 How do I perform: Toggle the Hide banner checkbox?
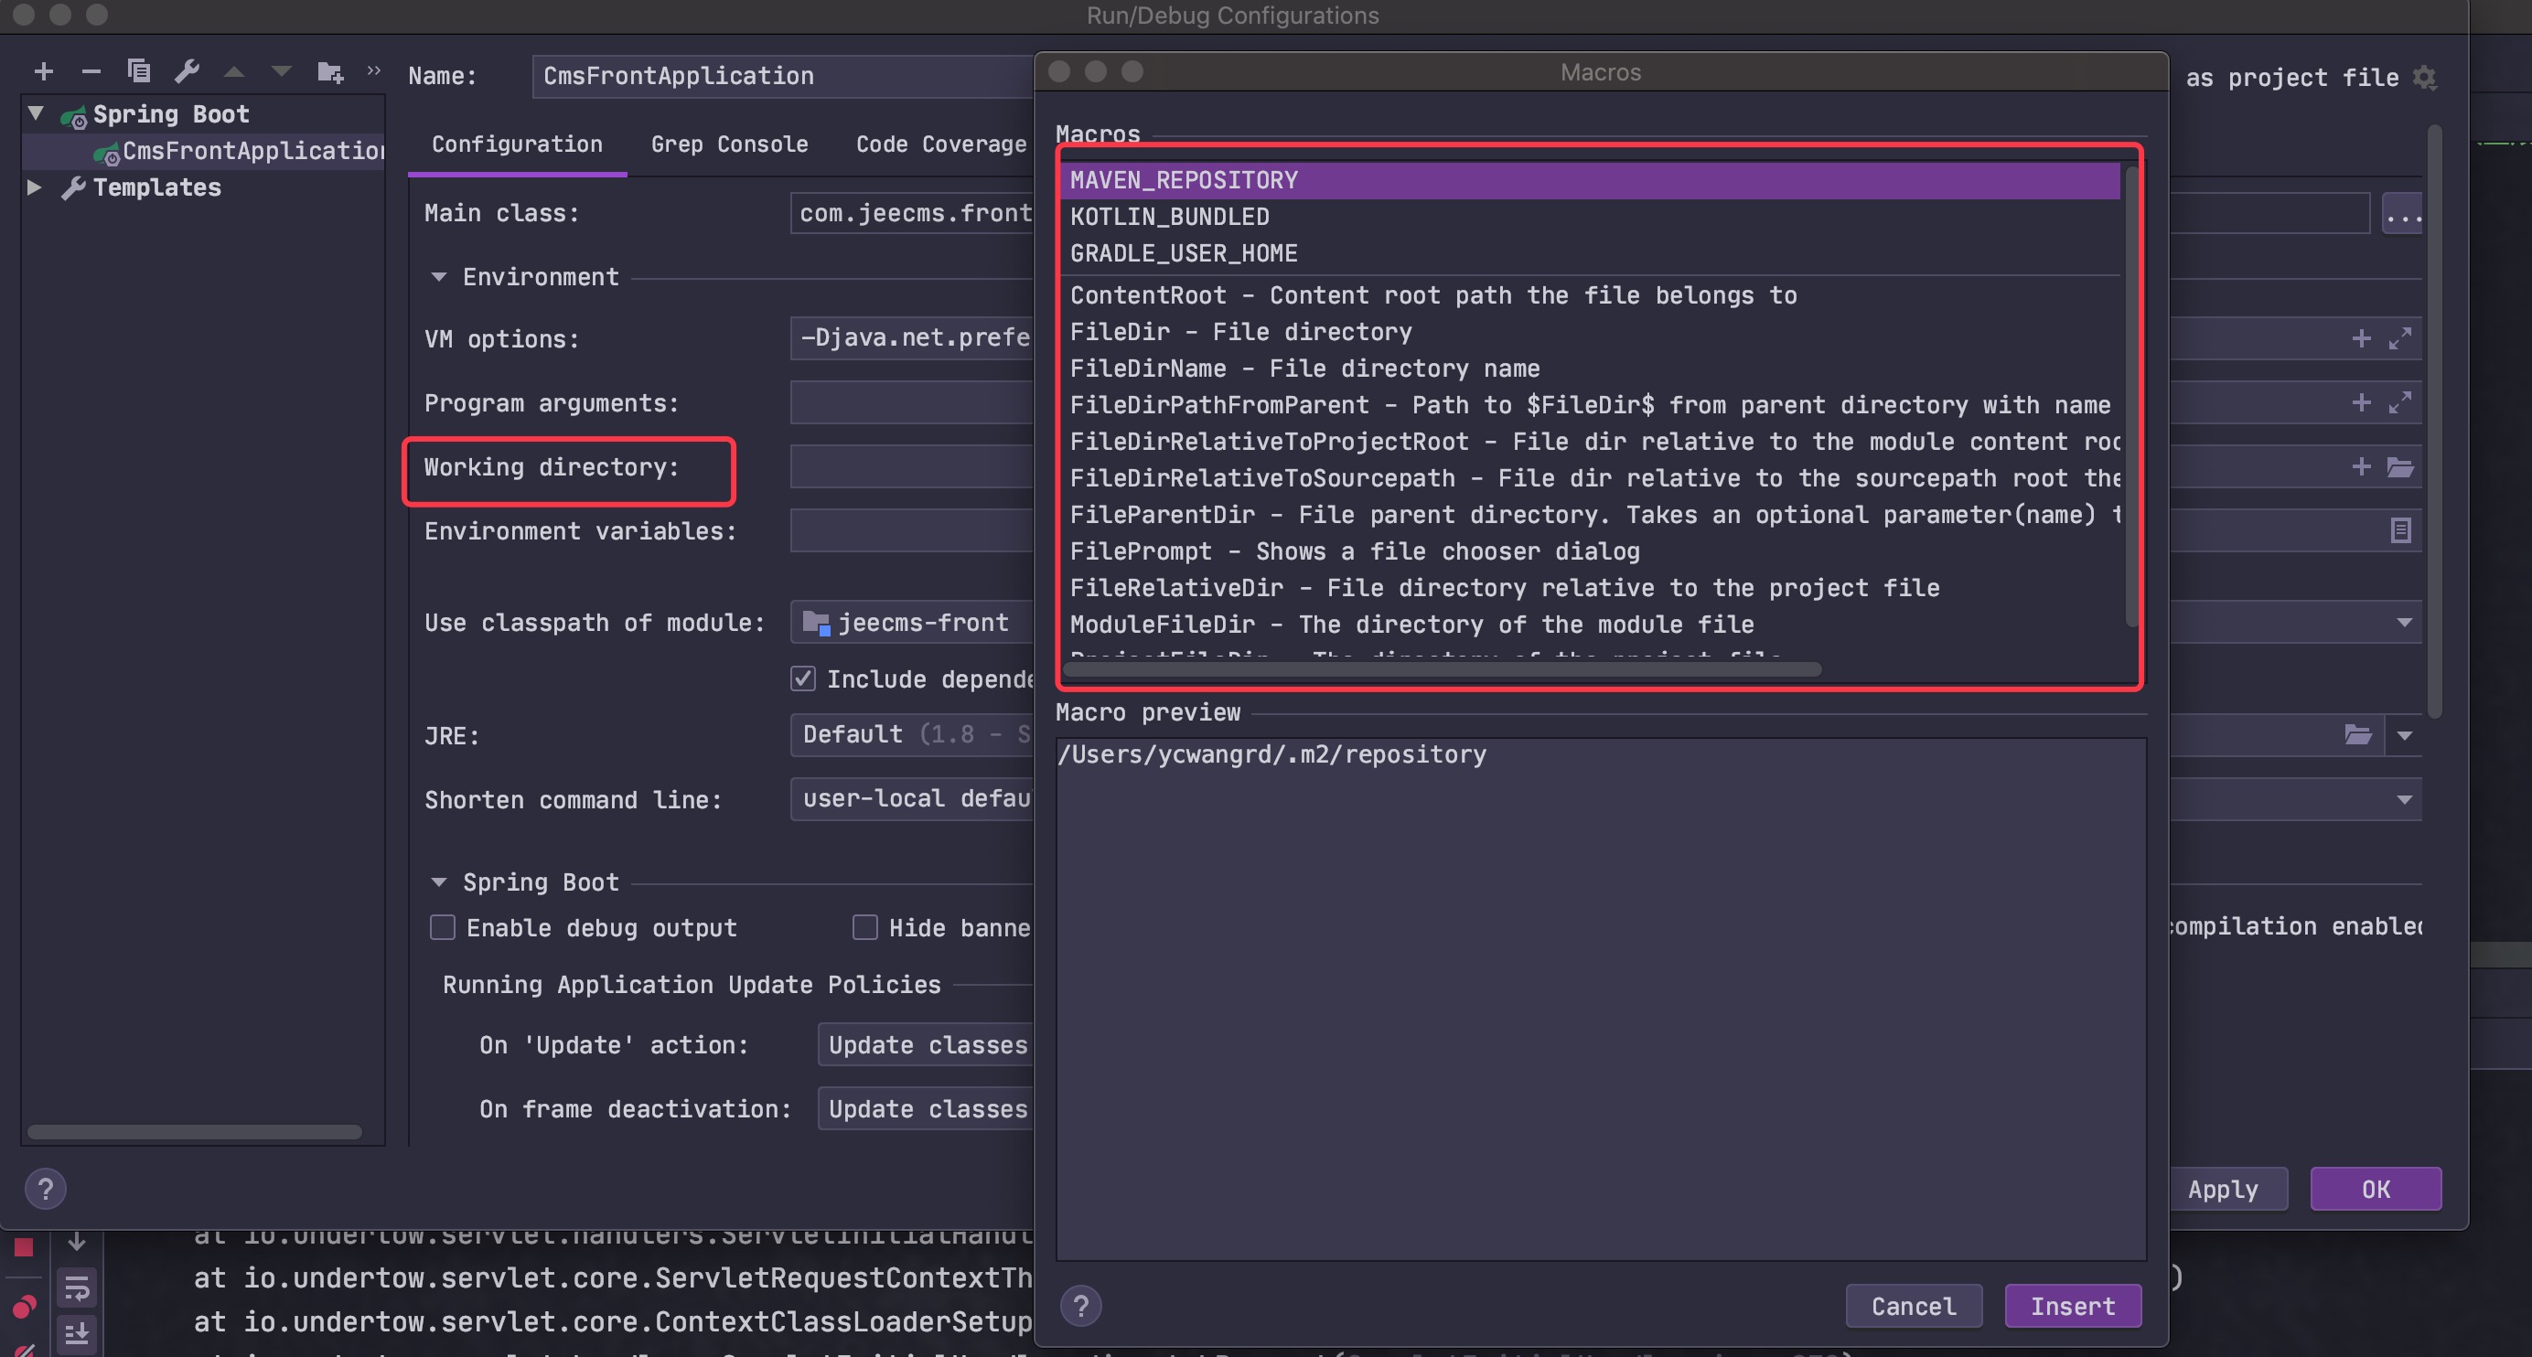tap(865, 927)
